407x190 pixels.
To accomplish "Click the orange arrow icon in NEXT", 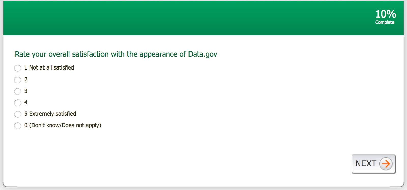I will [x=386, y=164].
